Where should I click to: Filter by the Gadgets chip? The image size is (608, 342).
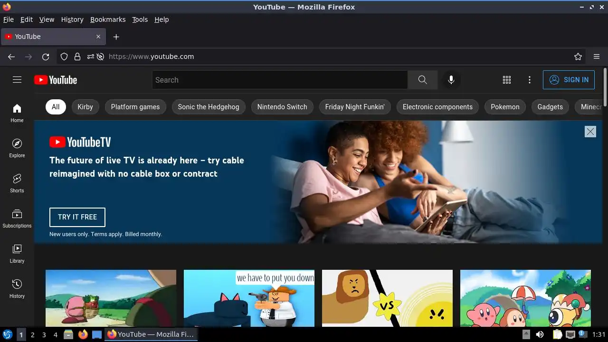[x=550, y=107]
